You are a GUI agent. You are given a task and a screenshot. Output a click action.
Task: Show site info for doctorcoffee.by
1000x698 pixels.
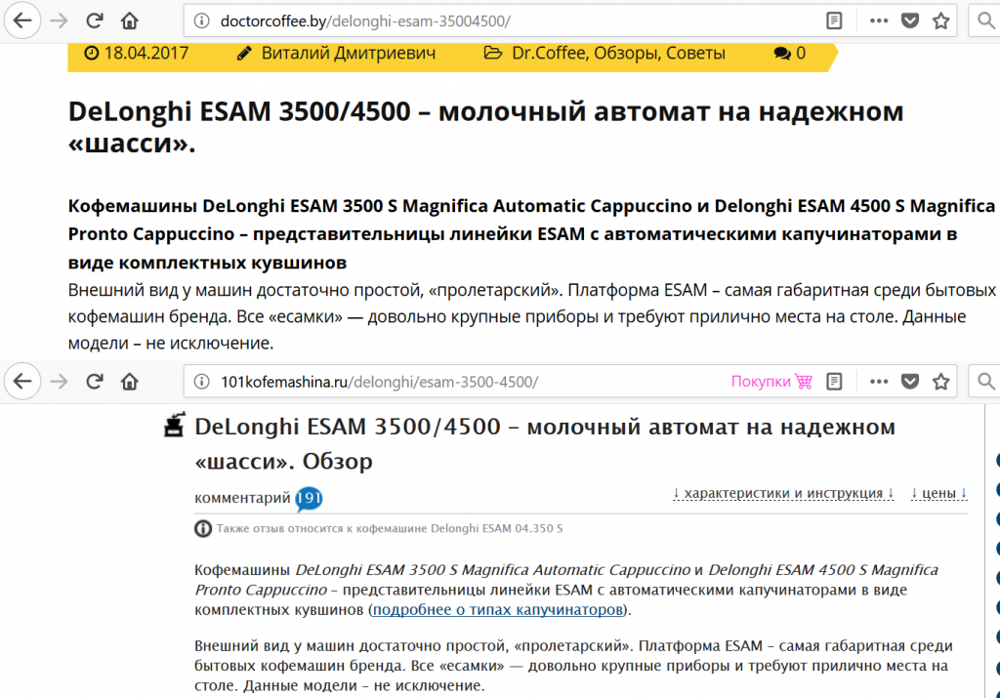[201, 21]
